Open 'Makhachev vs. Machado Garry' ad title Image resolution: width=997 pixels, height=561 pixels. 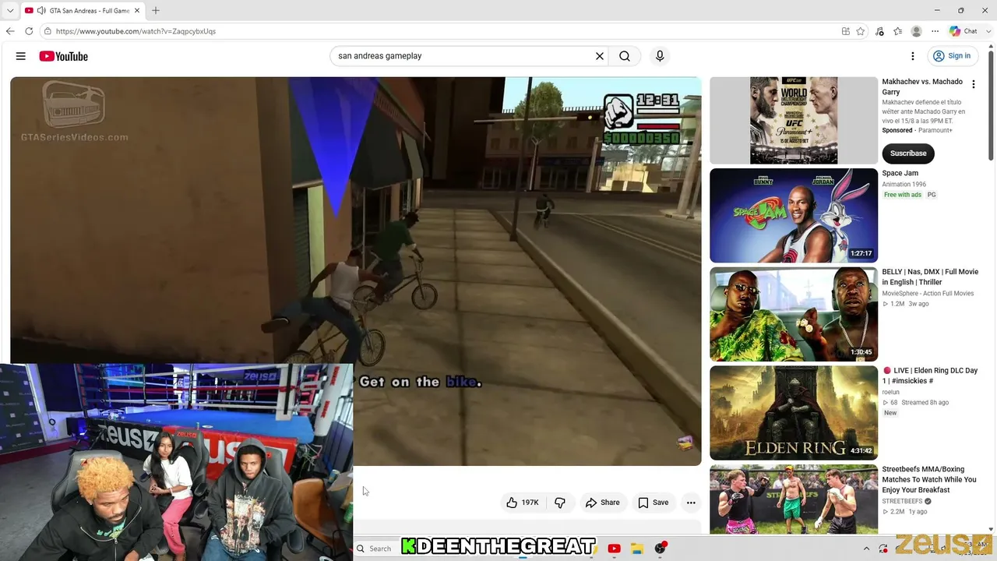[922, 86]
